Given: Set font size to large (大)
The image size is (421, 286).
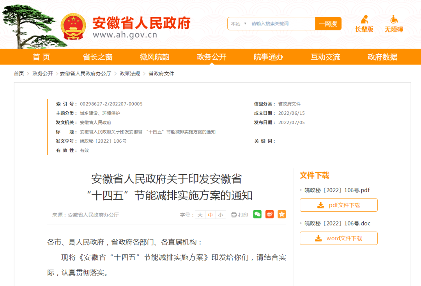Looking at the screenshot, I should [200, 215].
